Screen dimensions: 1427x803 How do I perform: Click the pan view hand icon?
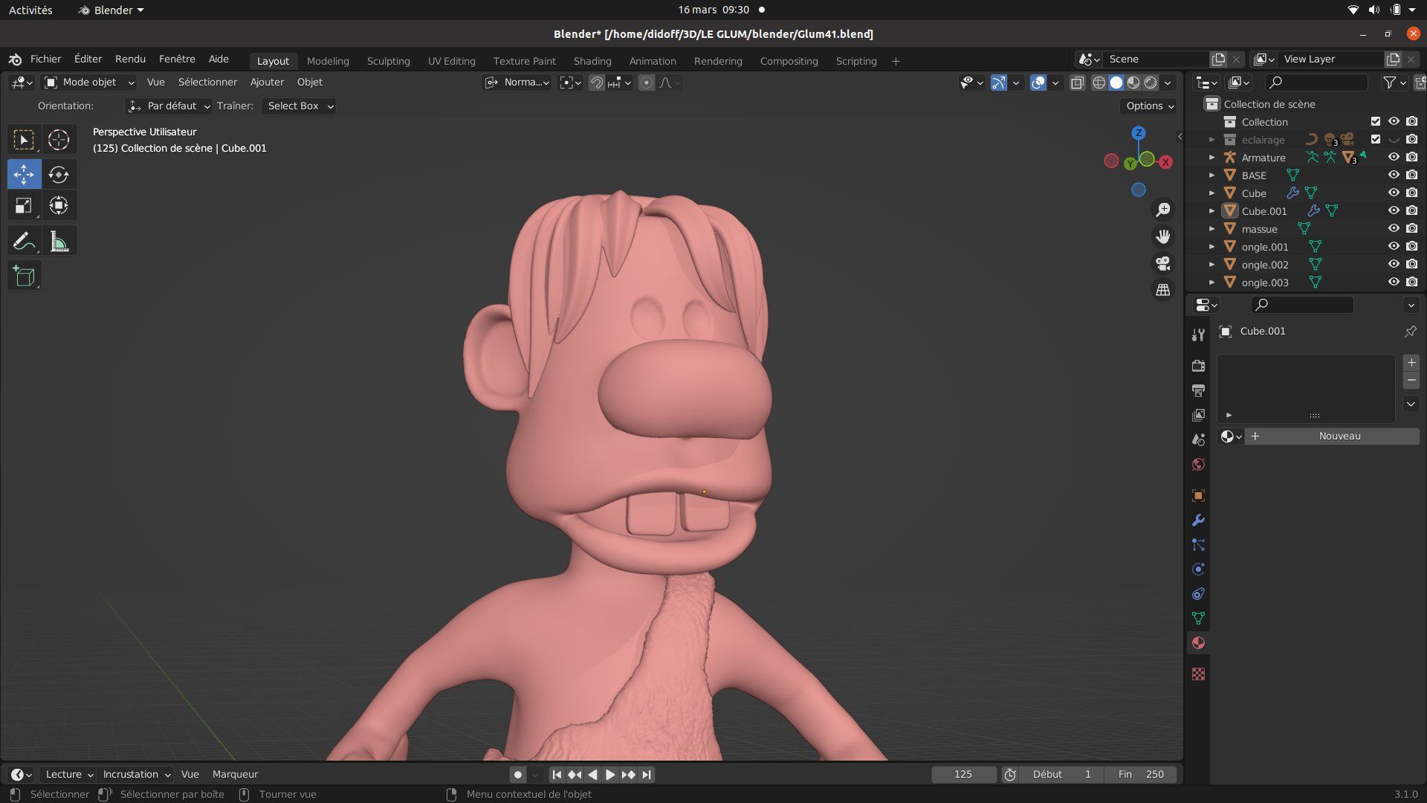pyautogui.click(x=1163, y=236)
